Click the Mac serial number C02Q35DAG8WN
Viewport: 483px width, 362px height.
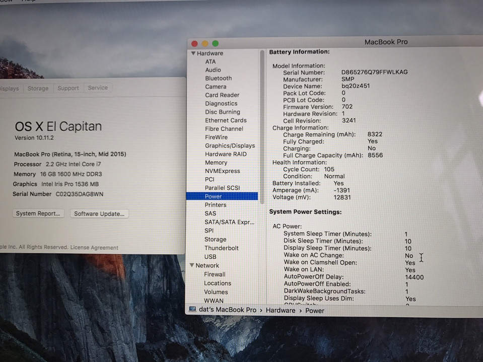(80, 194)
